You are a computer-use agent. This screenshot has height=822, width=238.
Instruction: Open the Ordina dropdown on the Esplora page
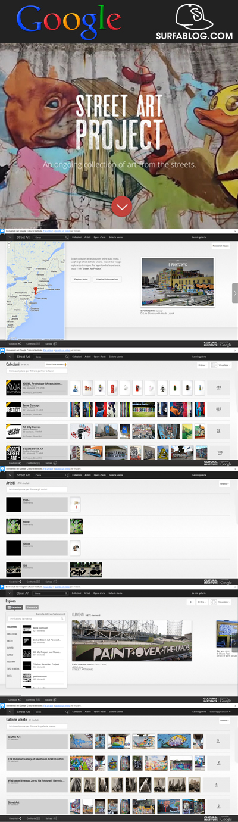pyautogui.click(x=202, y=602)
